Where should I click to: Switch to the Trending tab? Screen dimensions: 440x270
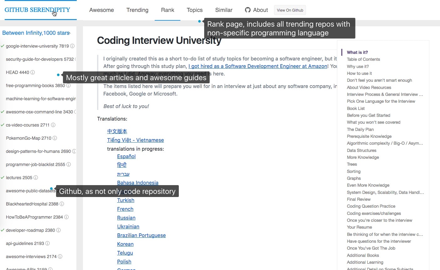pos(137,10)
